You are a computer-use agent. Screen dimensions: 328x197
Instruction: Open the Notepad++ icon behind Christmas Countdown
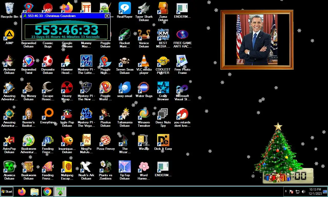(106, 8)
